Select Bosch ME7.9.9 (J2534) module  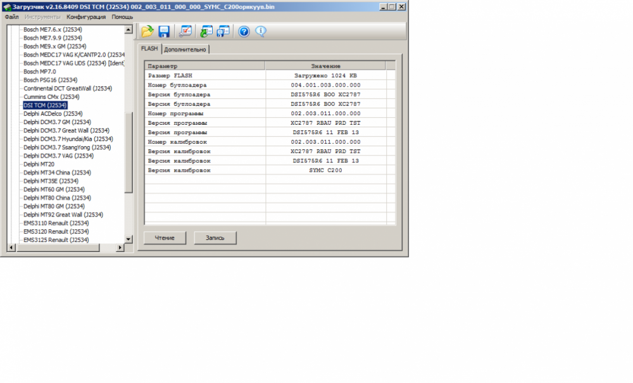(53, 38)
